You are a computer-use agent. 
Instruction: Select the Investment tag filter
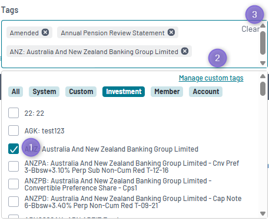pyautogui.click(x=124, y=92)
